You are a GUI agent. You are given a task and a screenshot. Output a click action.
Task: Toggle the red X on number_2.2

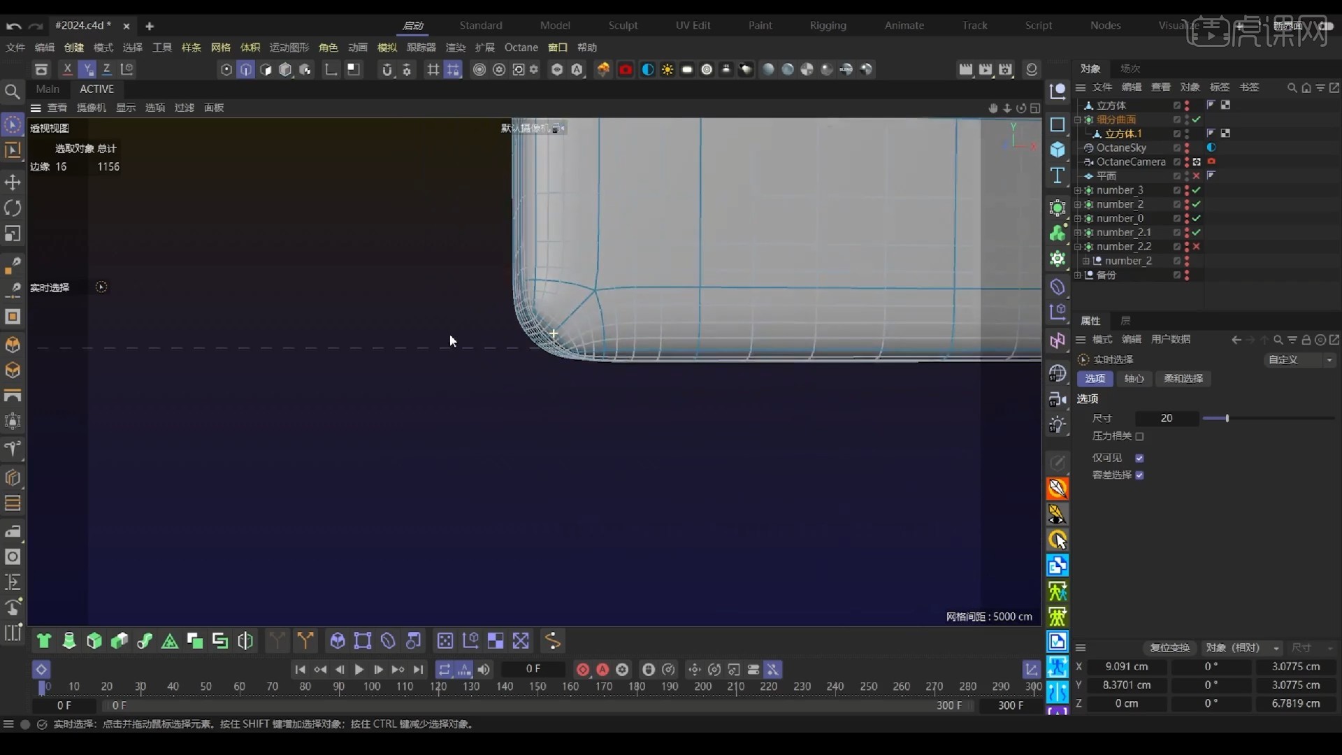tap(1197, 247)
